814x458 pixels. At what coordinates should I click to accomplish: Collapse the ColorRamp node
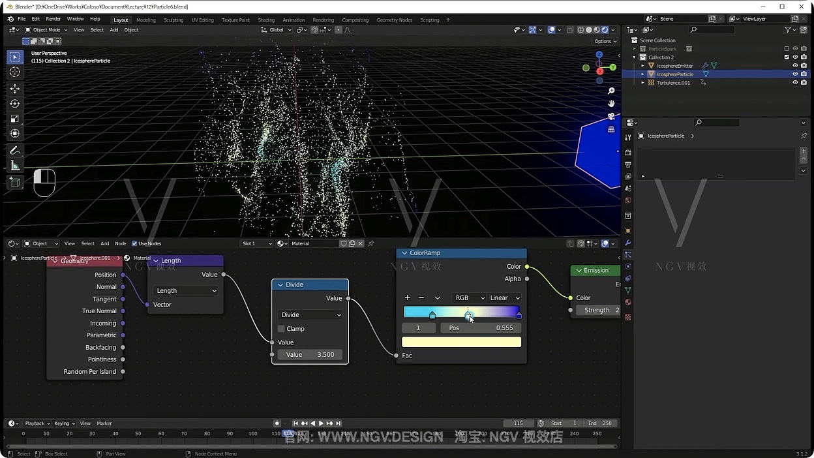(404, 253)
